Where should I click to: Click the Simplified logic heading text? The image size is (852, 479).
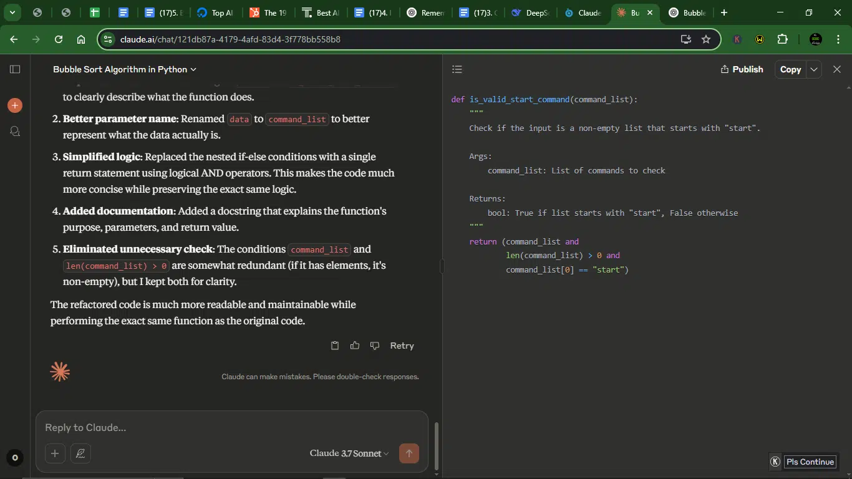click(102, 157)
